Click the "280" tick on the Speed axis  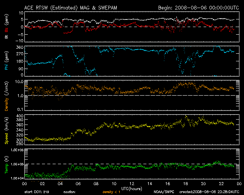click(x=20, y=144)
